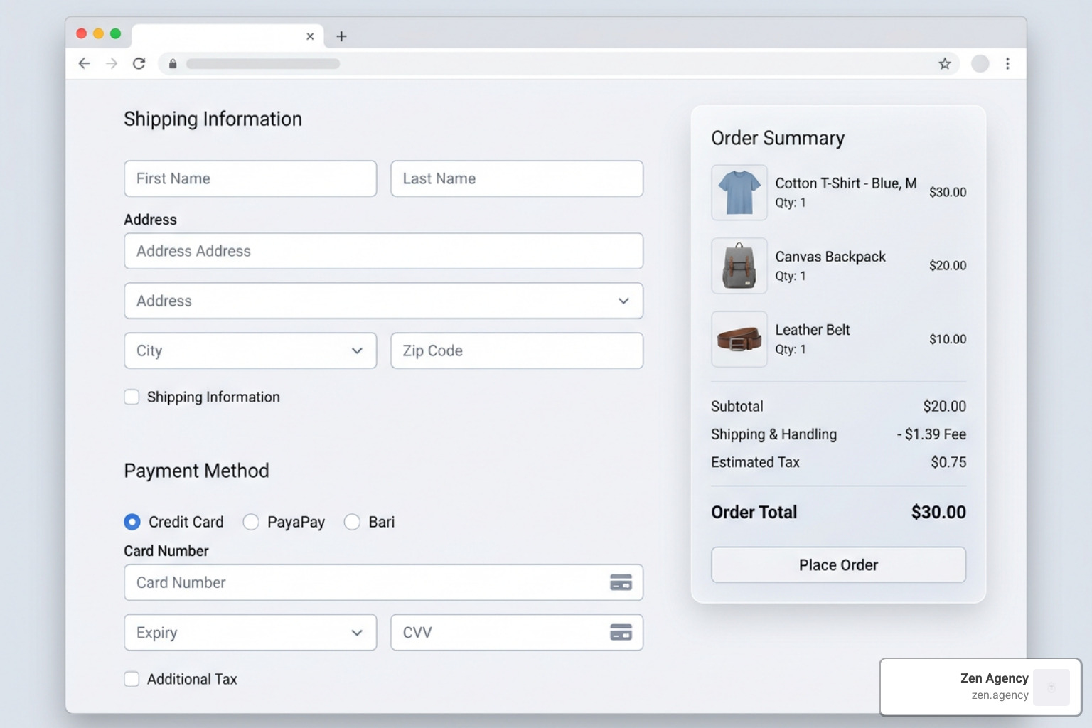
Task: Select the active browser tab
Action: pyautogui.click(x=227, y=36)
